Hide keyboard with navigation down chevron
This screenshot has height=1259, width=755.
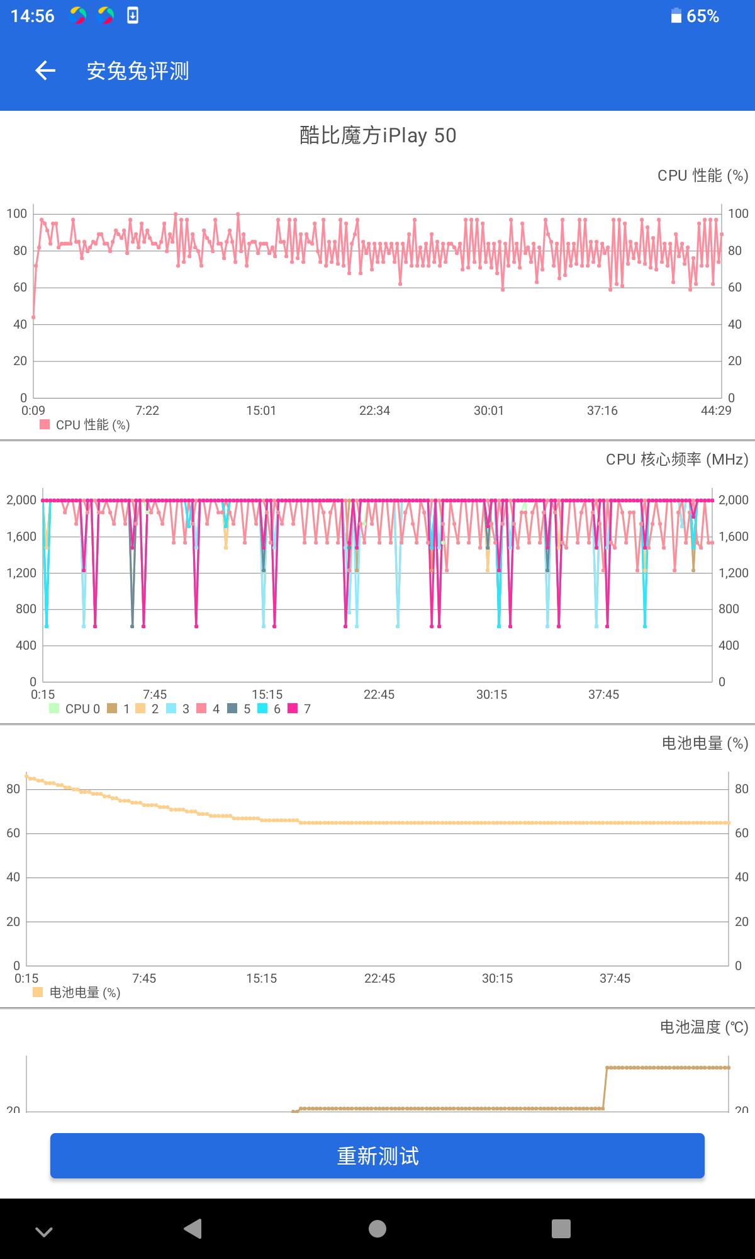(44, 1231)
